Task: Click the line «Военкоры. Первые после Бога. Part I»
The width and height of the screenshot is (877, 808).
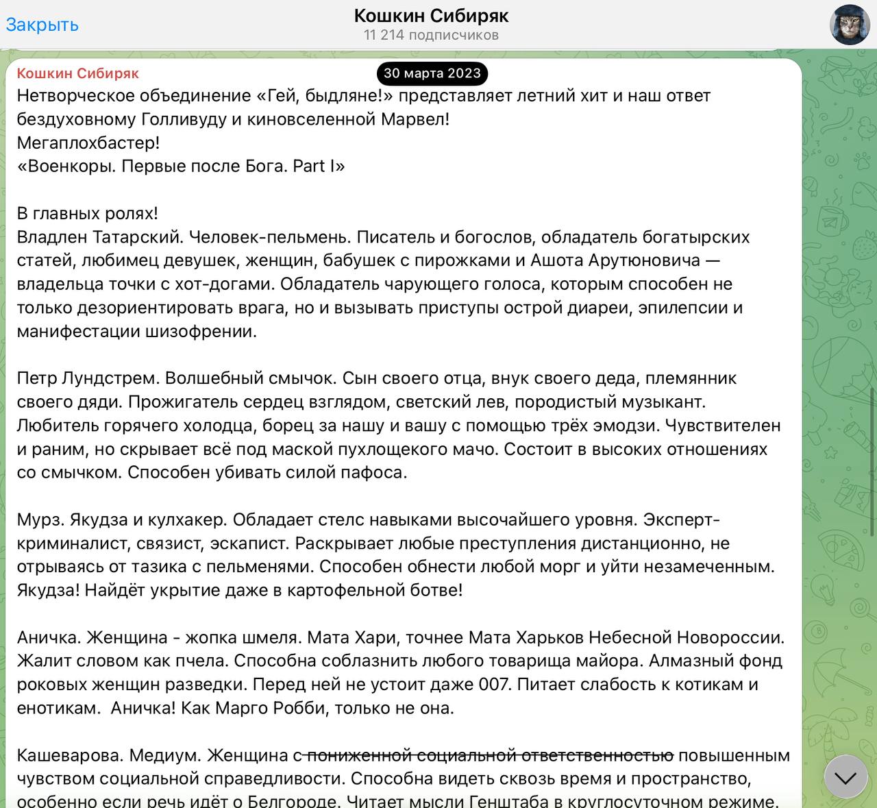Action: 181,167
